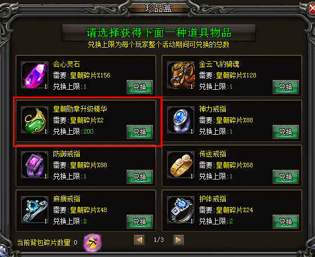Screen dimensions: 315x257
Task: Select the 传送戒指 golden ring icon
Action: pos(181,165)
